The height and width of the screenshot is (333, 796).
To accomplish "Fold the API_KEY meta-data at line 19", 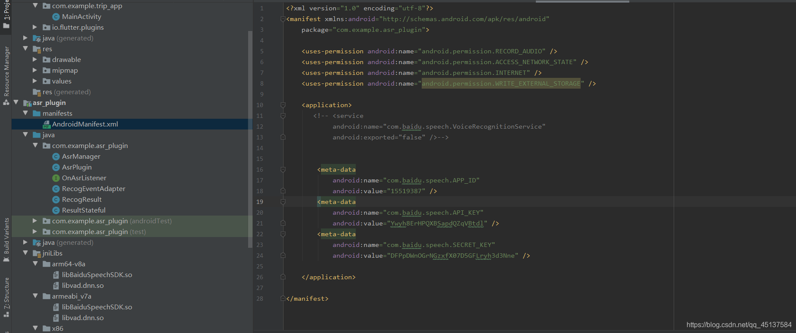I will coord(283,202).
